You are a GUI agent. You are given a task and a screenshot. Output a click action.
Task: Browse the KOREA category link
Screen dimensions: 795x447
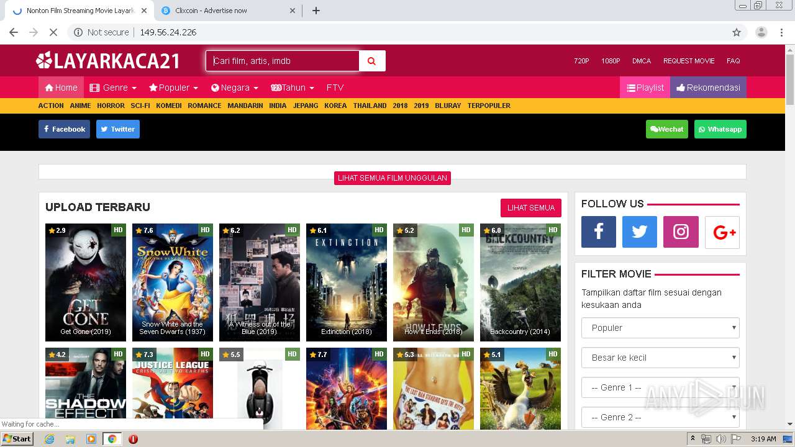click(335, 106)
